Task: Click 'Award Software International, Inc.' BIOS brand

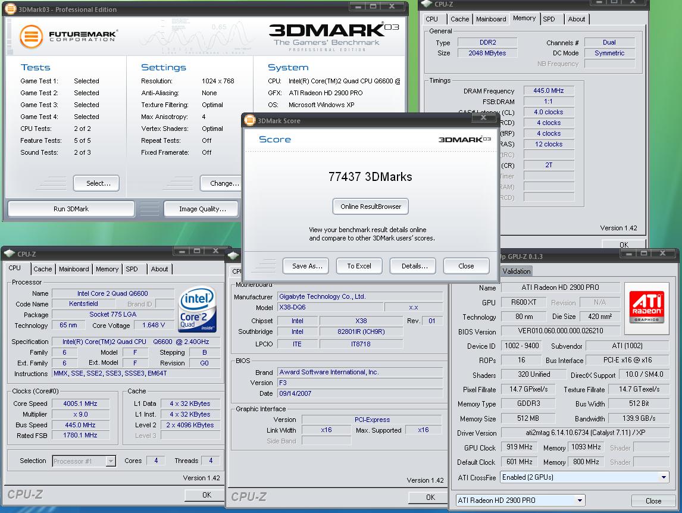Action: coord(359,372)
